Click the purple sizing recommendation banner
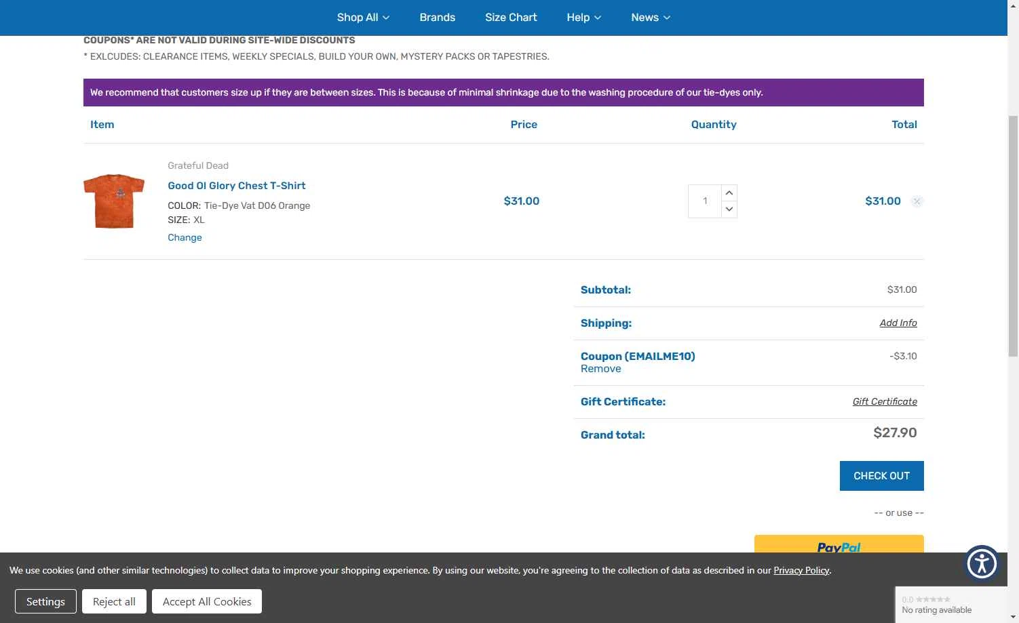Viewport: 1019px width, 623px height. 503,92
